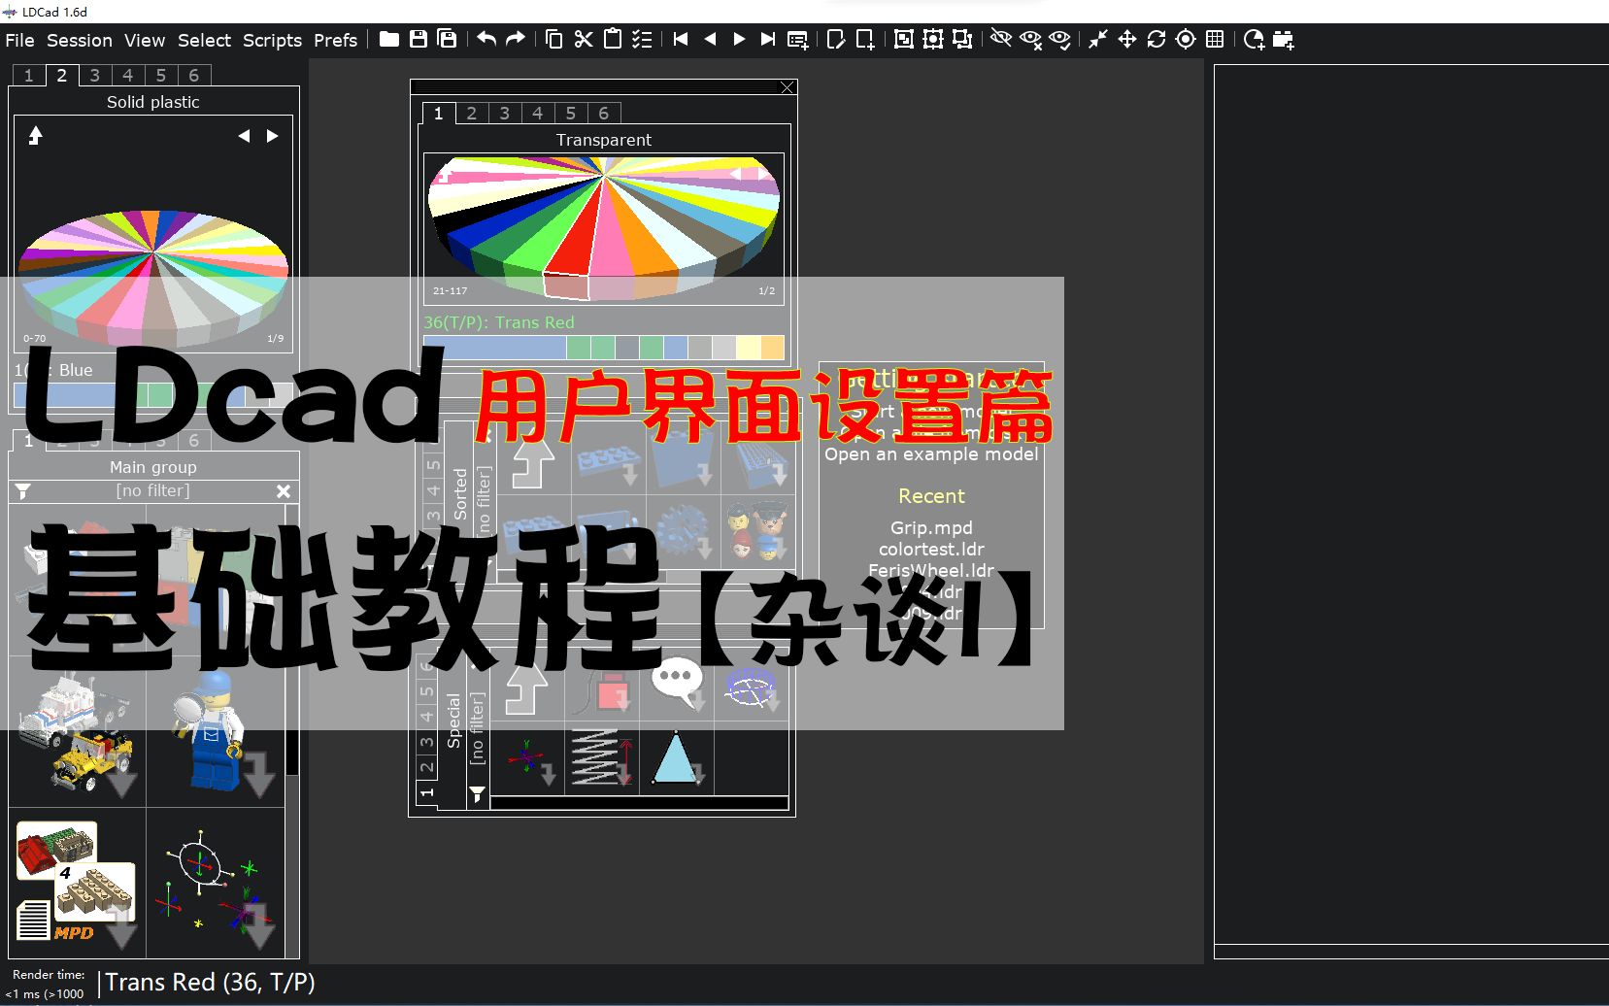
Task: Click the up arrow in Solid plastic color wheel
Action: tap(35, 135)
